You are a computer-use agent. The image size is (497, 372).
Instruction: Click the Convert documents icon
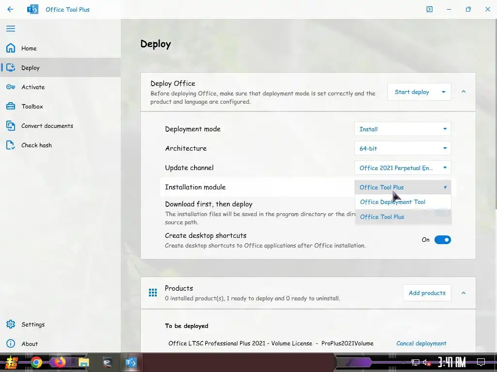pyautogui.click(x=11, y=125)
